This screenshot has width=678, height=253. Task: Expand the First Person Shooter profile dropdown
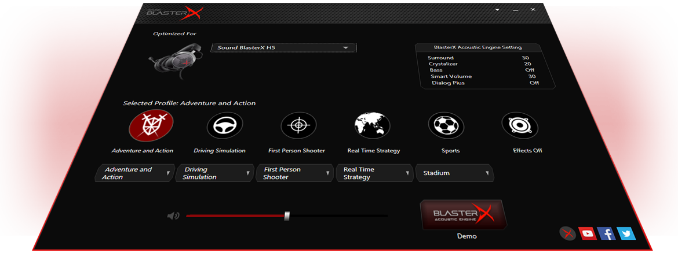[x=295, y=173]
